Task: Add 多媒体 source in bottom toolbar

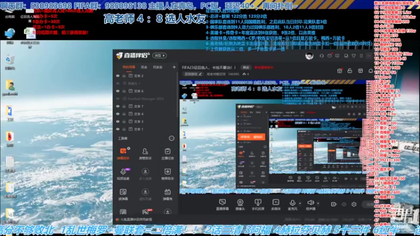Action: [276, 205]
